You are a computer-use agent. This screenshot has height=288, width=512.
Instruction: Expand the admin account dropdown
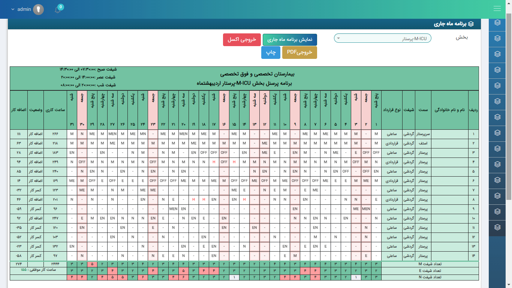tap(13, 9)
